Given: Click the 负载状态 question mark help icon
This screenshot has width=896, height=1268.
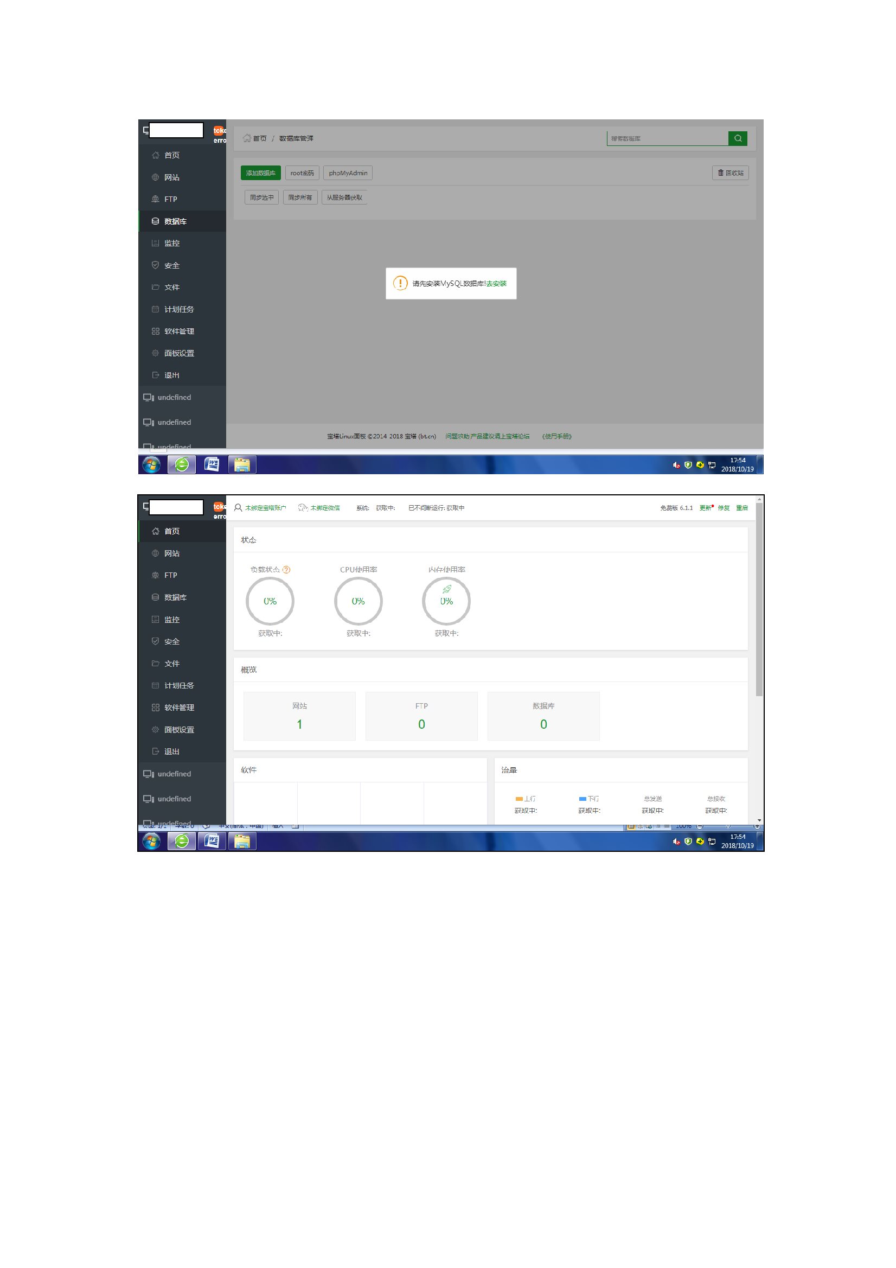Looking at the screenshot, I should pyautogui.click(x=286, y=569).
